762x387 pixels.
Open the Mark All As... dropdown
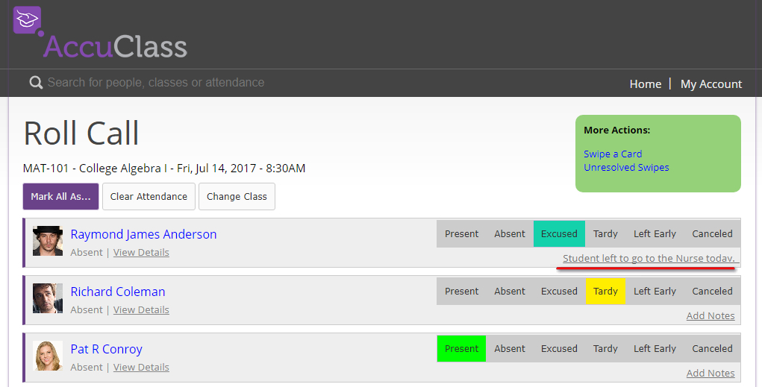tap(60, 197)
